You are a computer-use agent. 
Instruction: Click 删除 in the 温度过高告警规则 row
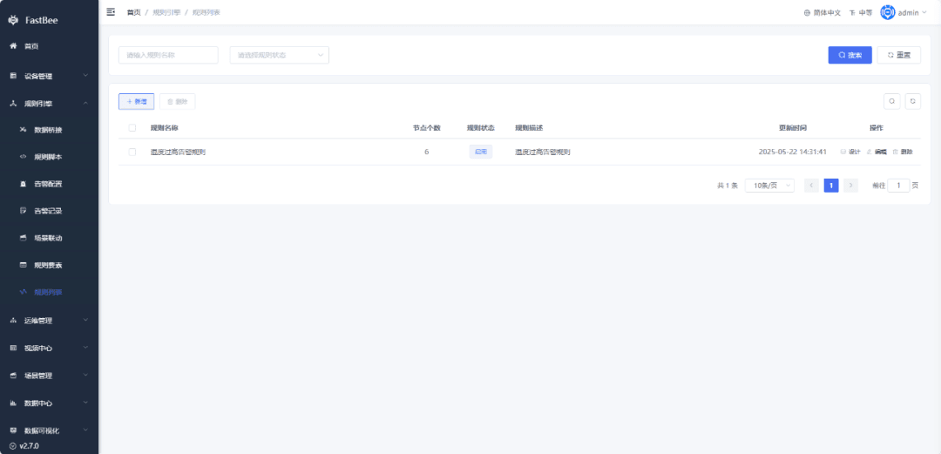[903, 152]
